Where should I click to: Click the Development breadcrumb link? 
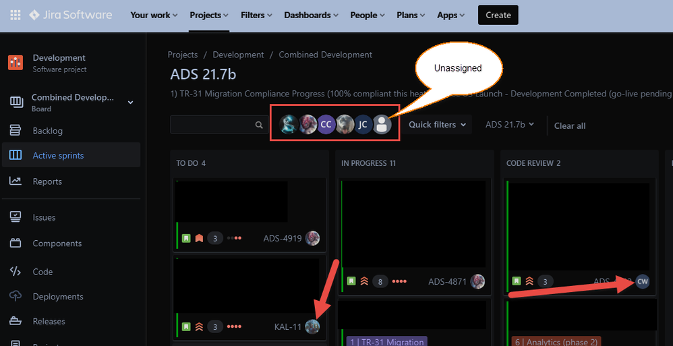point(238,55)
